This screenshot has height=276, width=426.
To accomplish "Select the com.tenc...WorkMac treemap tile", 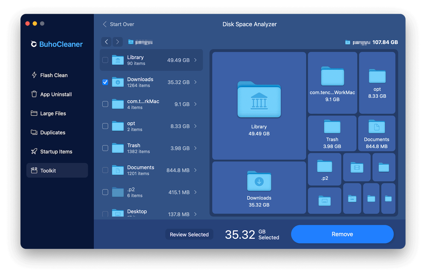I will click(333, 83).
